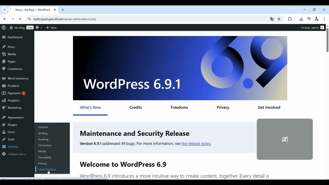Click the gray camera-off video overlay

(285, 139)
